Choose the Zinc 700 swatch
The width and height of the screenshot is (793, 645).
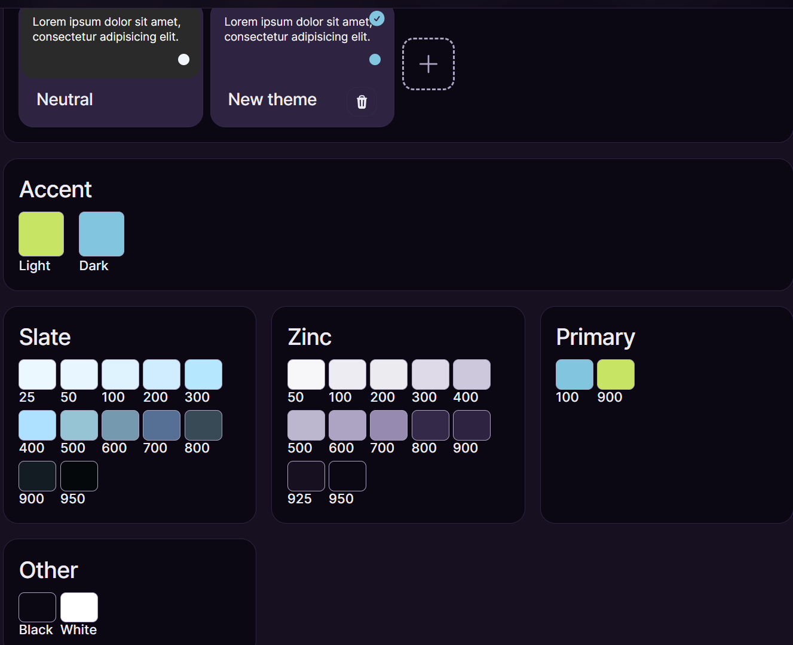388,425
